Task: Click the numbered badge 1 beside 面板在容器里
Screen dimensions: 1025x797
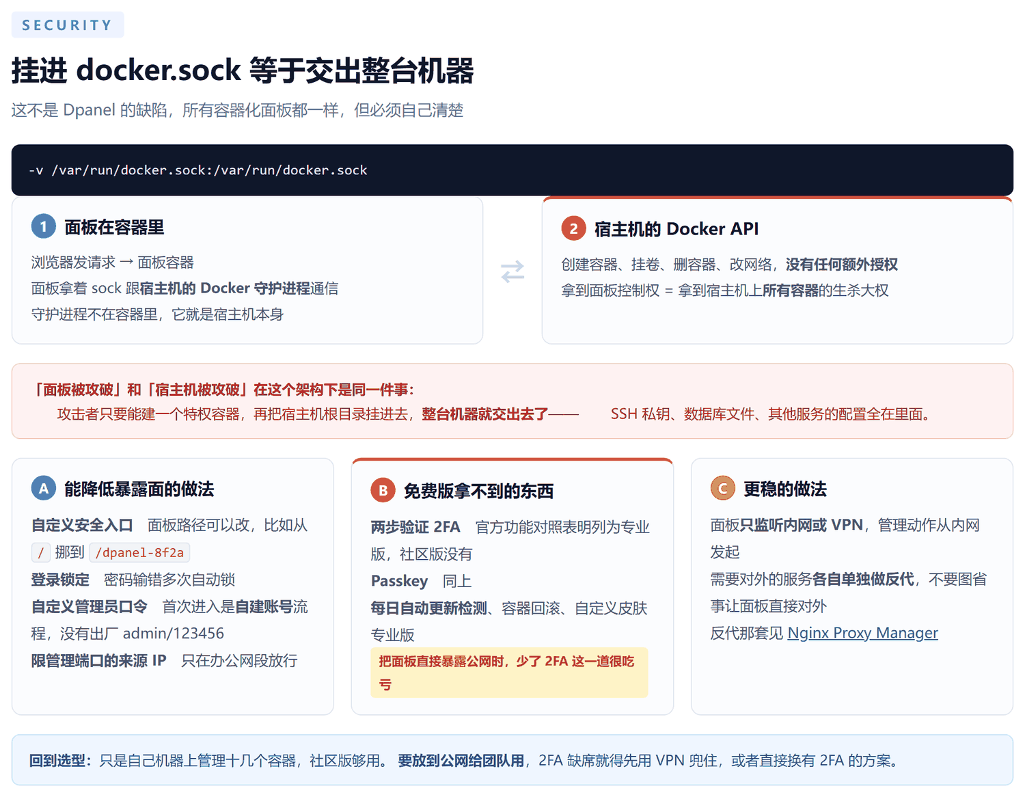Action: (44, 227)
